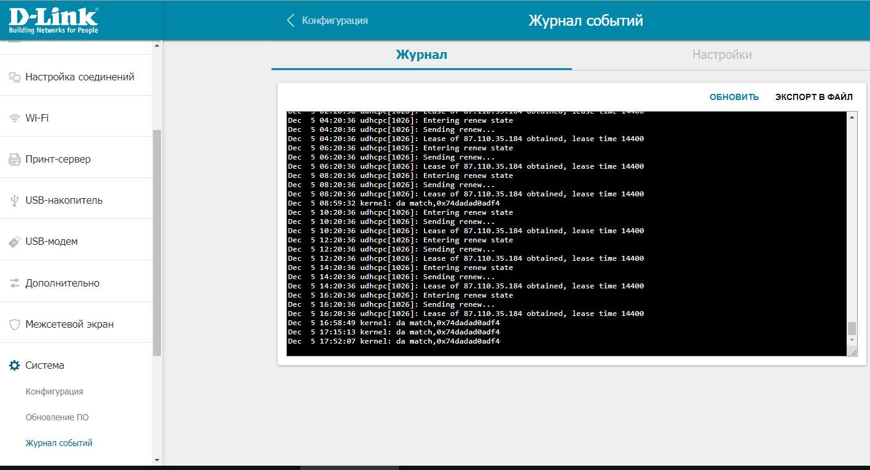Click the sidebar scroll down arrow

pyautogui.click(x=157, y=460)
